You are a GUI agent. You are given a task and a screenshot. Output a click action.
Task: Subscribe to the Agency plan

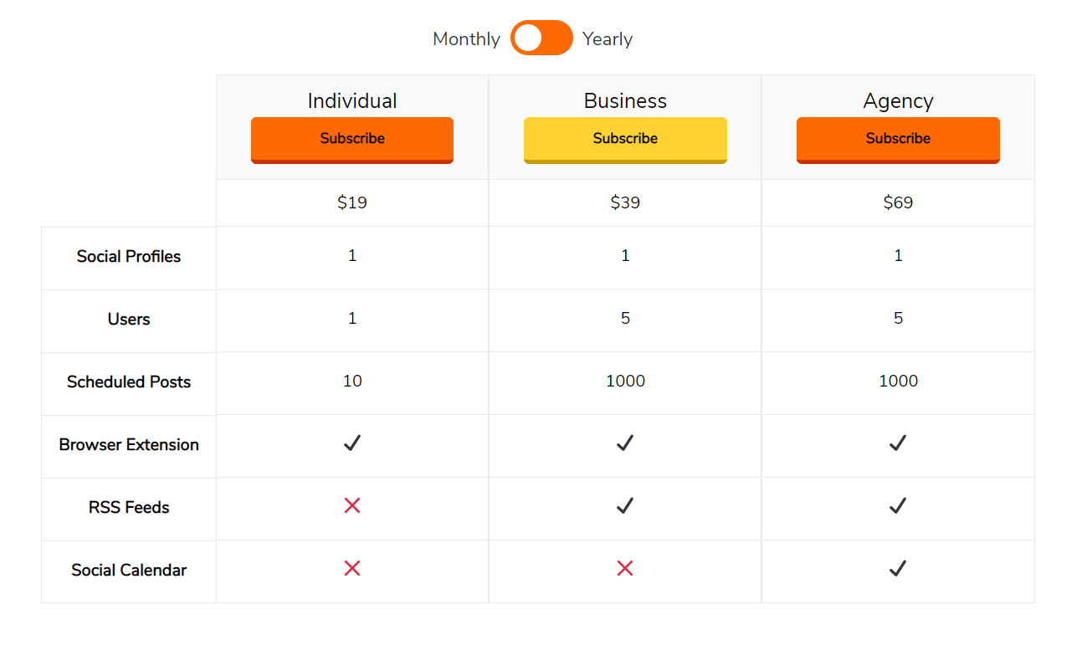(898, 140)
